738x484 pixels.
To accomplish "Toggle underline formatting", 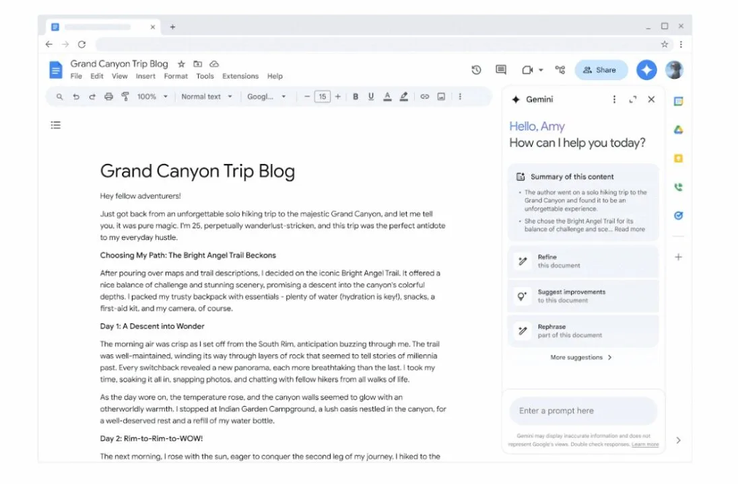I will (x=371, y=97).
